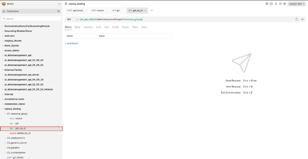The width and height of the screenshot is (308, 159).
Task: Open the Script tab
Action: pyautogui.click(x=115, y=27)
